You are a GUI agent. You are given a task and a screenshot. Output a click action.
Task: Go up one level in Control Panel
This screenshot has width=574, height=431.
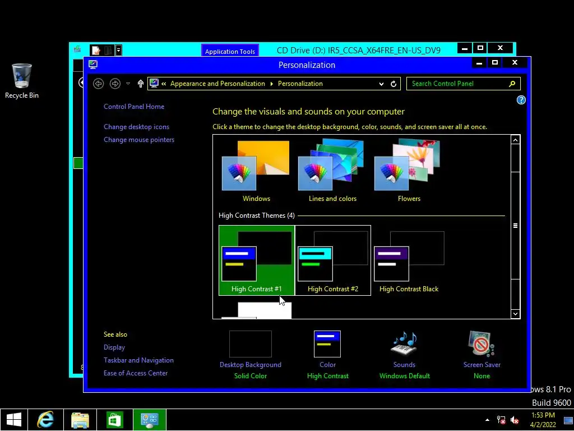click(x=141, y=84)
